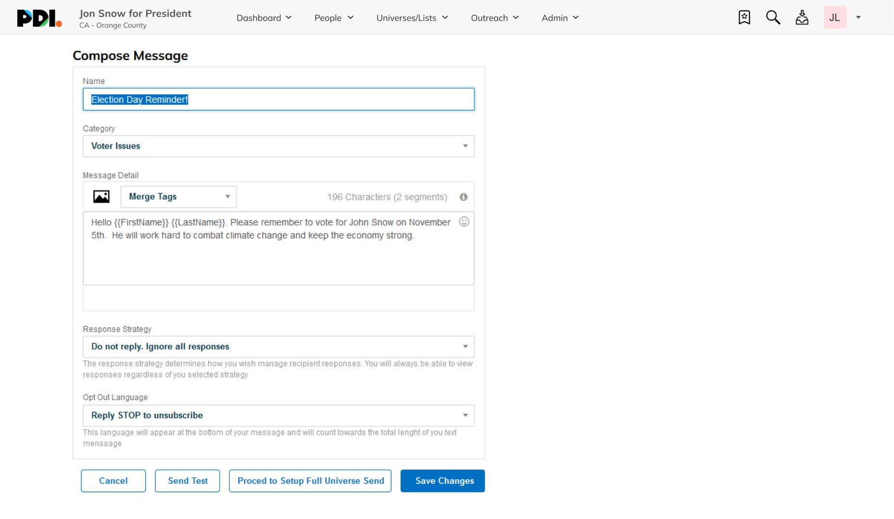
Task: Click the Jon Snow for President title
Action: [x=135, y=13]
